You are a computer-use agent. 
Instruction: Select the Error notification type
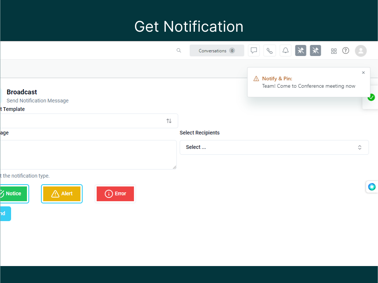pyautogui.click(x=115, y=194)
